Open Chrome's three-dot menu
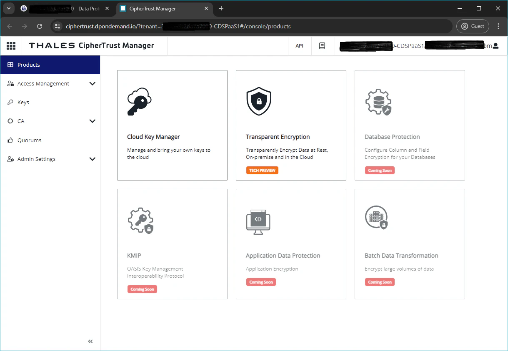This screenshot has width=508, height=351. [x=498, y=26]
